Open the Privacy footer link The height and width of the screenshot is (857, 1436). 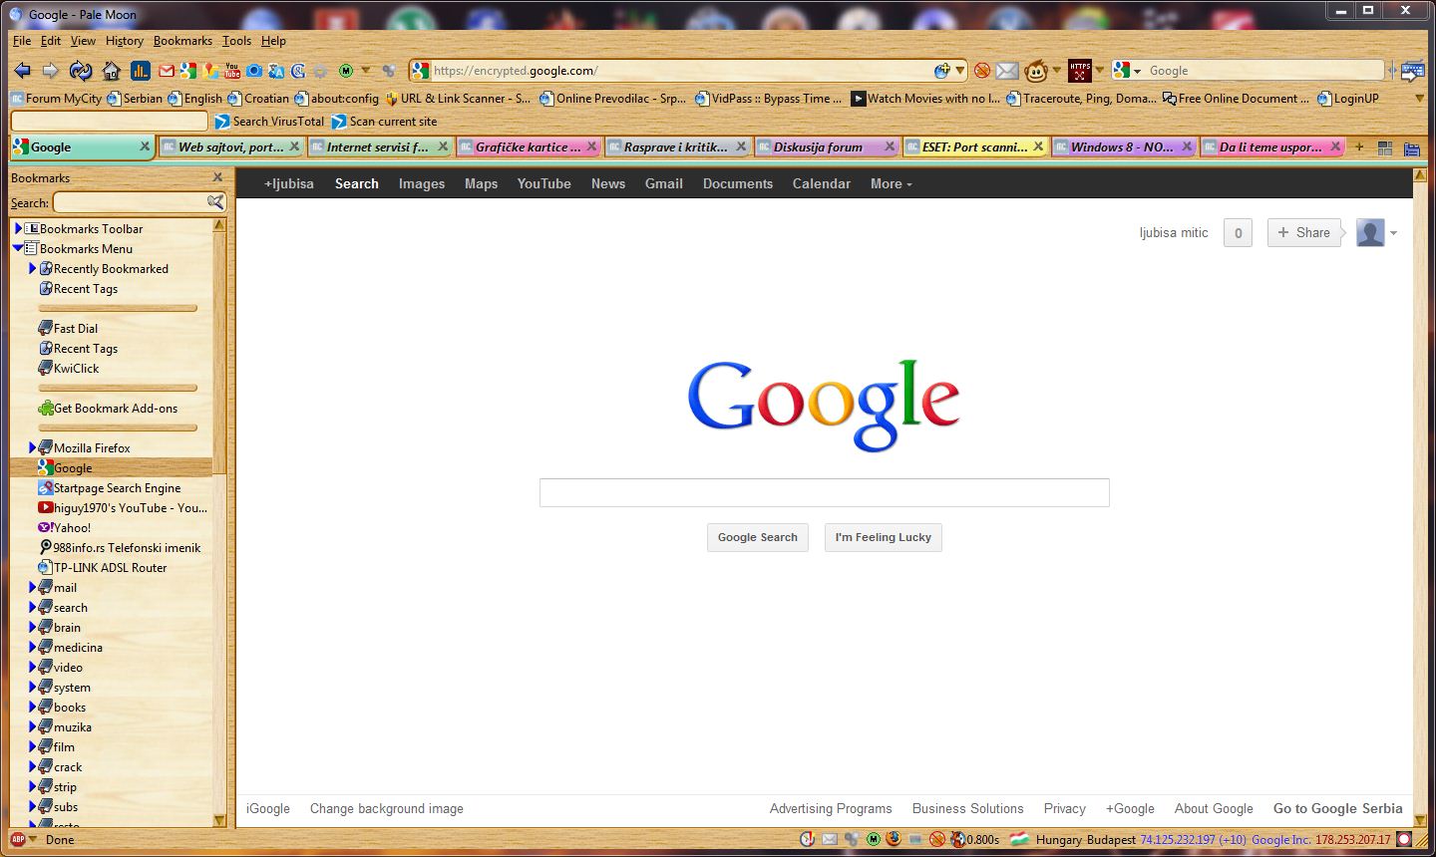(x=1065, y=808)
